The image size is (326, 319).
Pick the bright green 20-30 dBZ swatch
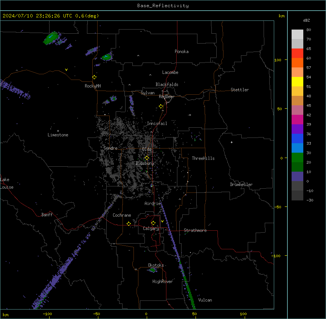click(x=297, y=158)
